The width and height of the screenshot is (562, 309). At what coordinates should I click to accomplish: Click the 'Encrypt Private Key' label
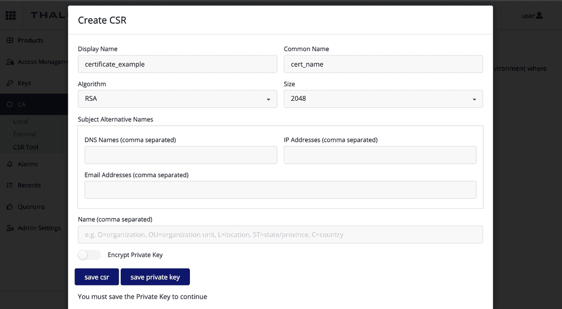click(x=135, y=255)
